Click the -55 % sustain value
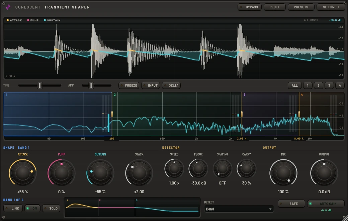This screenshot has height=221, width=348. click(100, 192)
